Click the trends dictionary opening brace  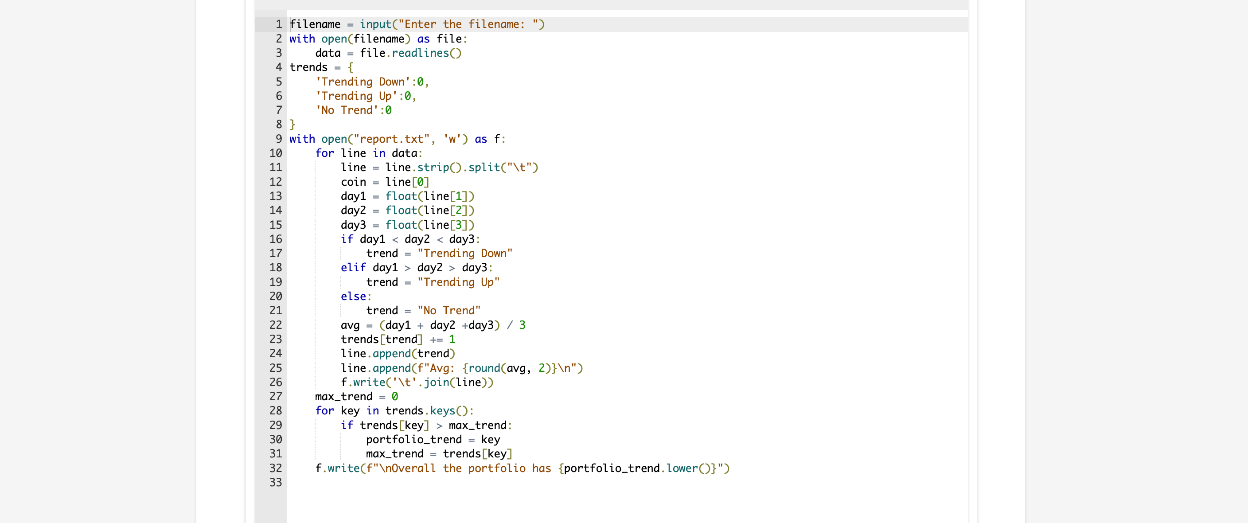coord(350,67)
